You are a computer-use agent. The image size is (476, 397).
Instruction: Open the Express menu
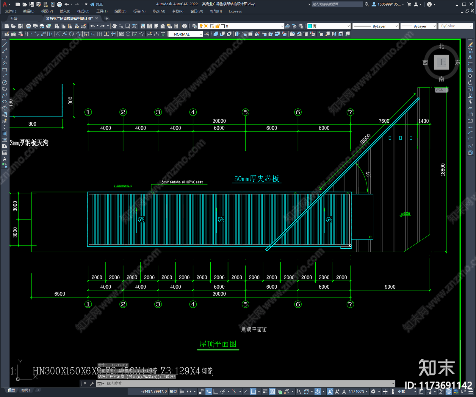click(x=235, y=11)
